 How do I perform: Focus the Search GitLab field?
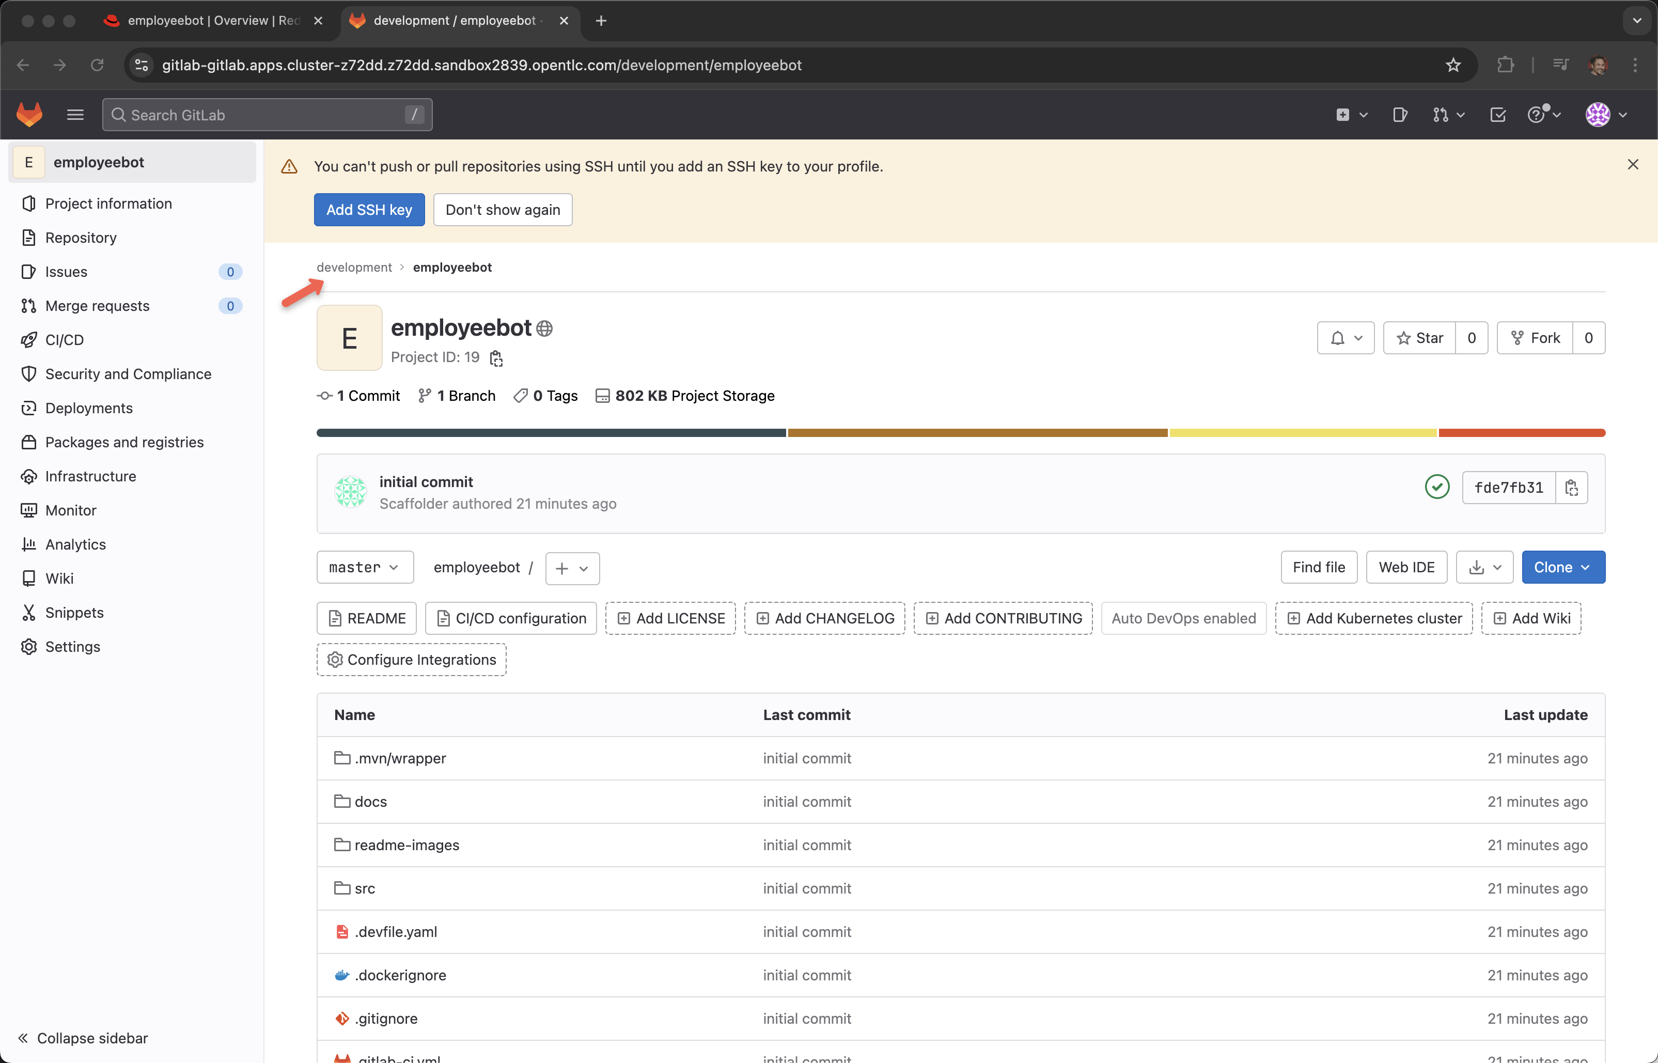[x=267, y=115]
